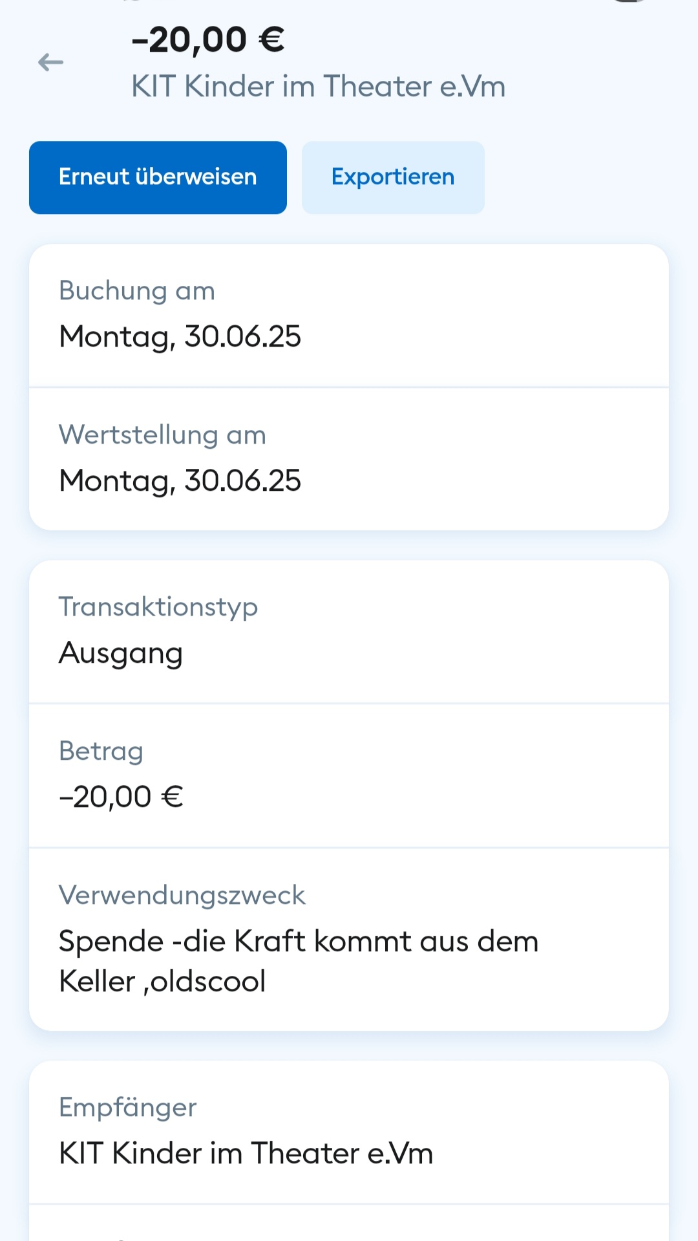Tap the header title KIT Kinder im Theater
The width and height of the screenshot is (698, 1241).
[x=318, y=87]
